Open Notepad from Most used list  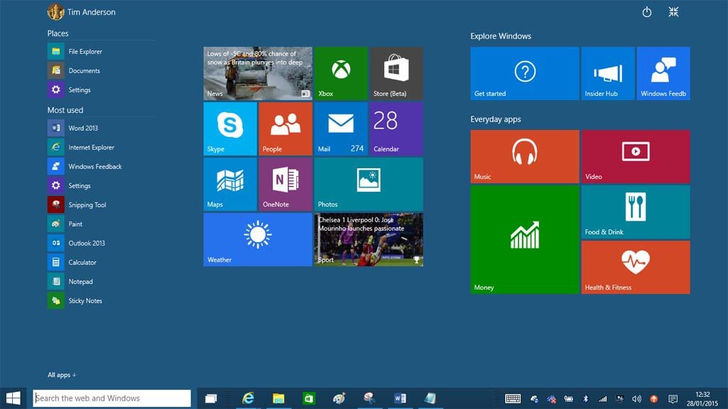click(100, 281)
